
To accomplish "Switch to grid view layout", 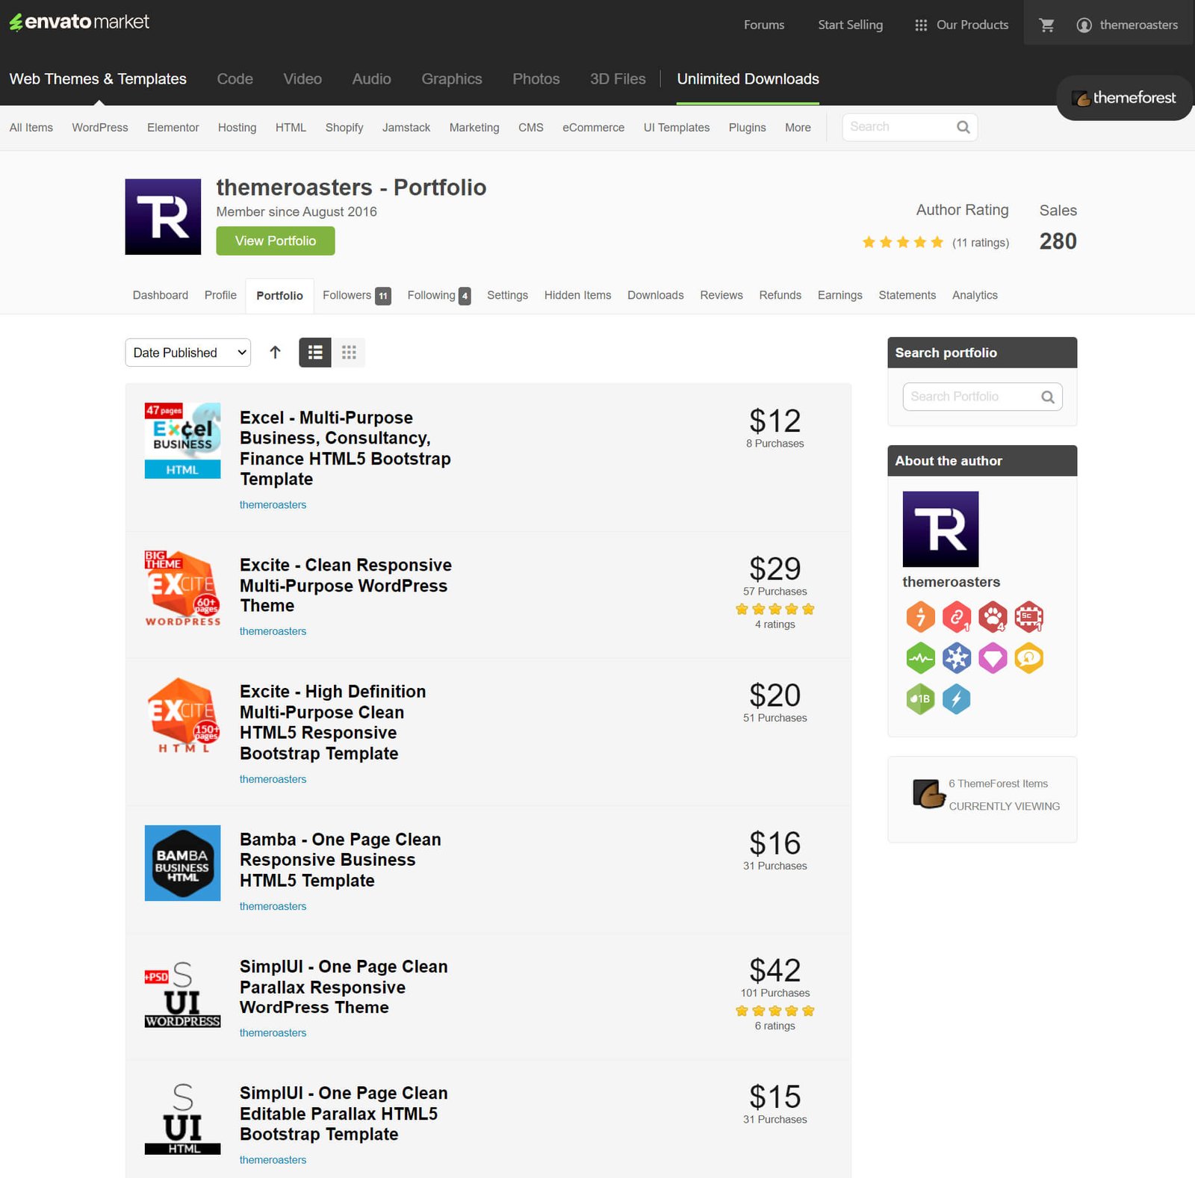I will pos(349,352).
